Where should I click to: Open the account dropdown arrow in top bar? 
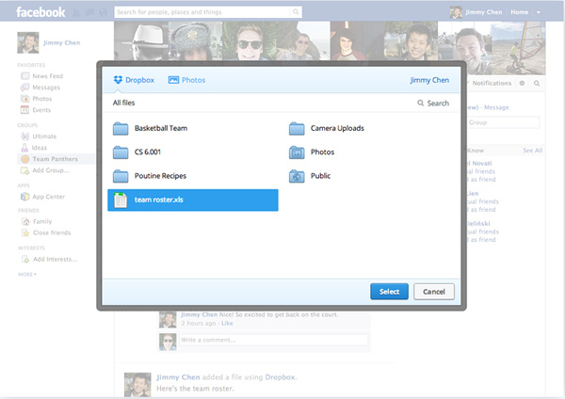[539, 12]
